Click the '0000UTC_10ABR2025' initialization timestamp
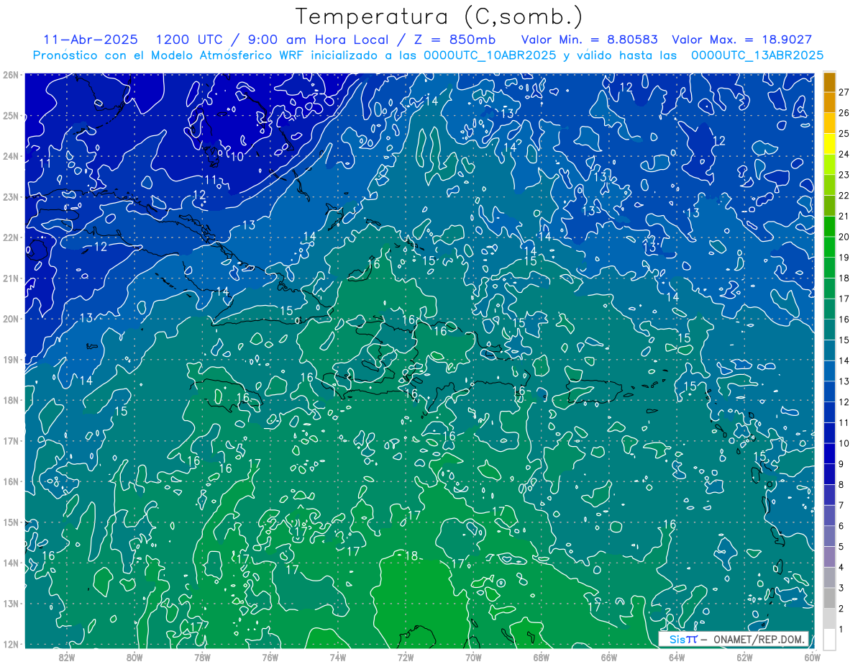 (490, 55)
